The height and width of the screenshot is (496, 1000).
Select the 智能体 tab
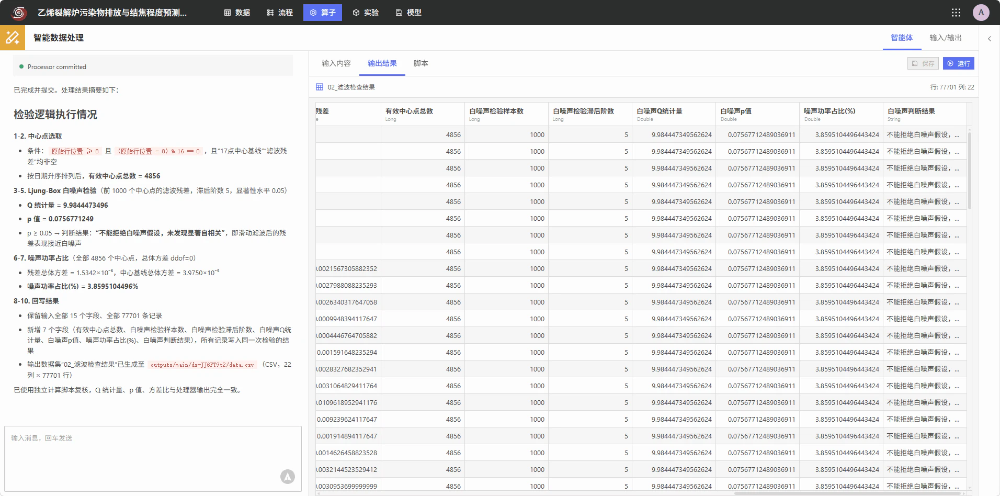pos(902,38)
